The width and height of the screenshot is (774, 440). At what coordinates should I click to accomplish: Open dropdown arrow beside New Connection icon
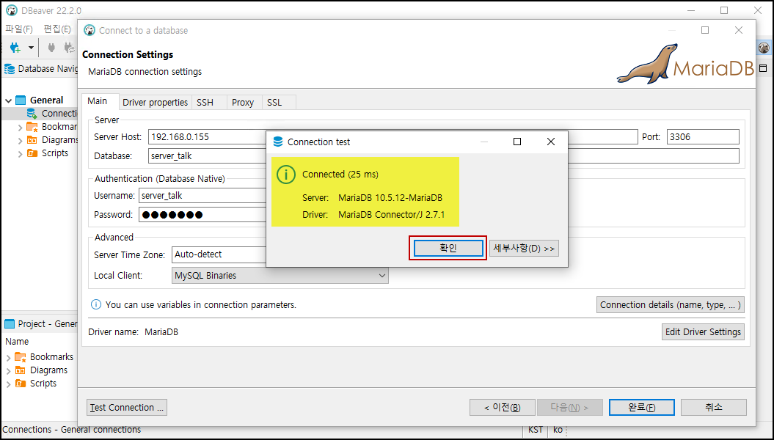(x=31, y=48)
